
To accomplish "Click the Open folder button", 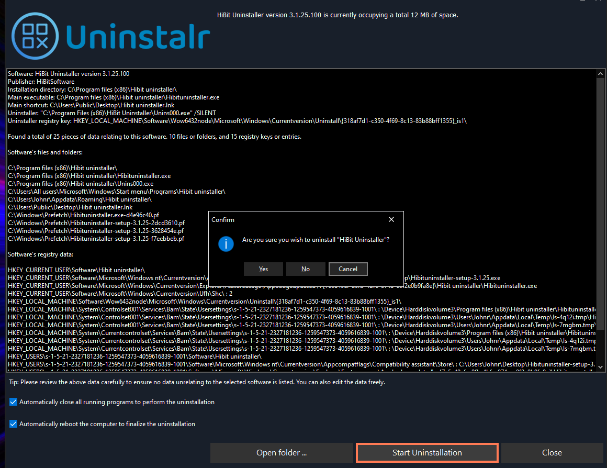I will pos(282,452).
